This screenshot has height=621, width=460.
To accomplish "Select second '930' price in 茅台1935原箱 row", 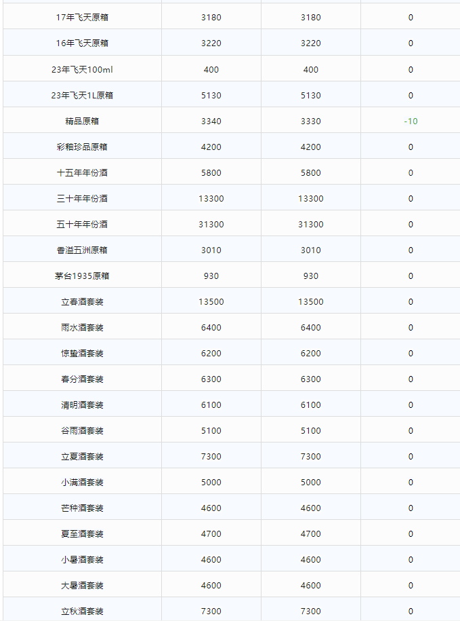I will [x=310, y=276].
